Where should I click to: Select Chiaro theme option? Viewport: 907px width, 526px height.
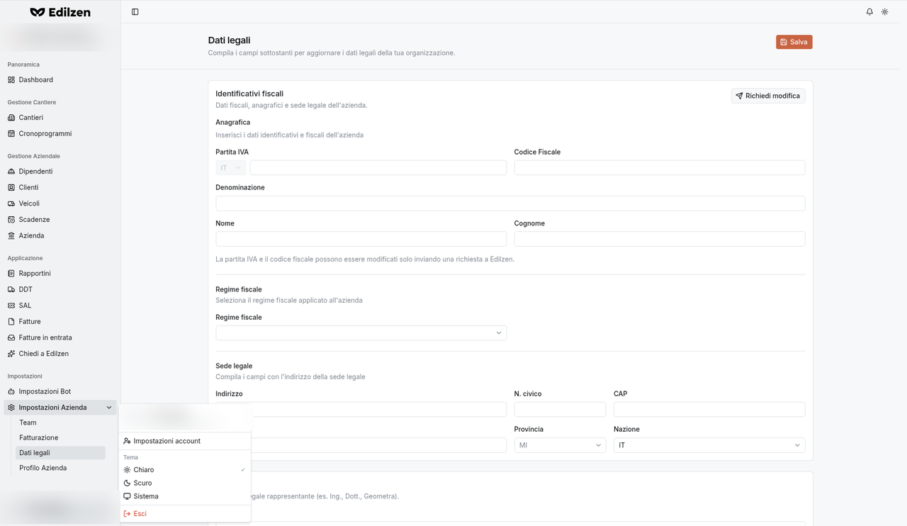[185, 470]
